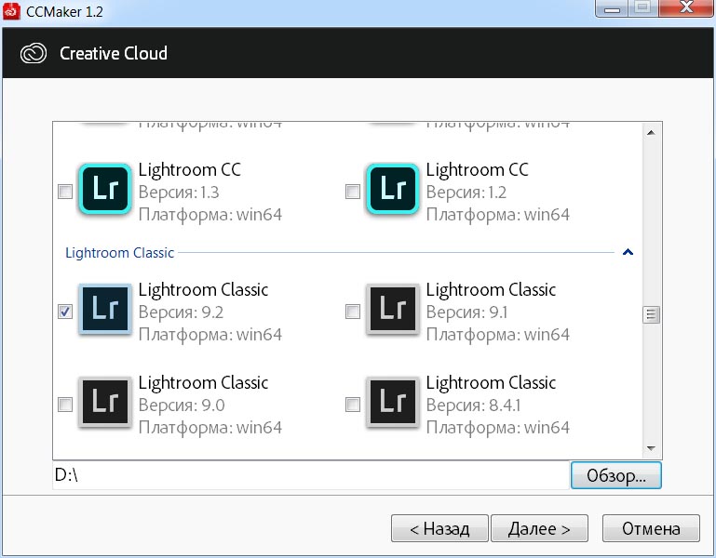The width and height of the screenshot is (716, 558).
Task: Open the Обзор... browse button
Action: pyautogui.click(x=615, y=475)
